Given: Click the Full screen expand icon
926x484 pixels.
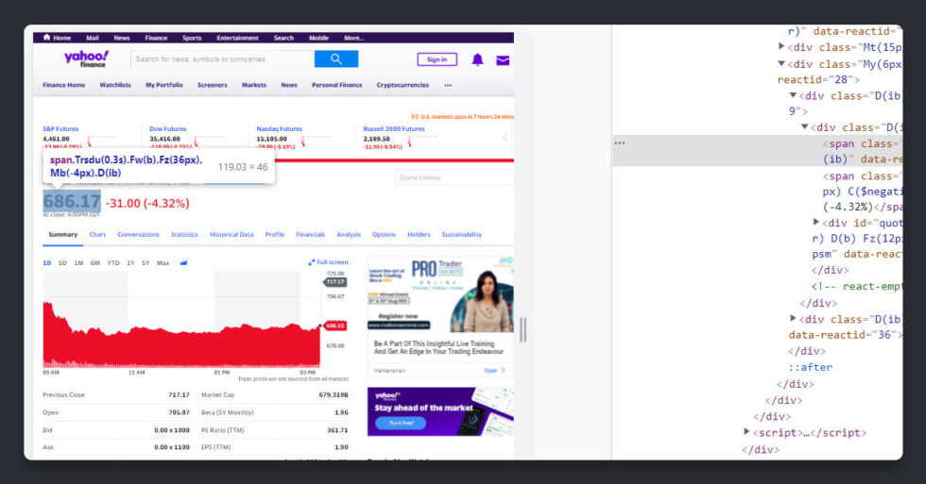Looking at the screenshot, I should click(311, 262).
